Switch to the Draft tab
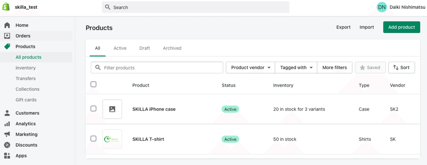 tap(144, 48)
